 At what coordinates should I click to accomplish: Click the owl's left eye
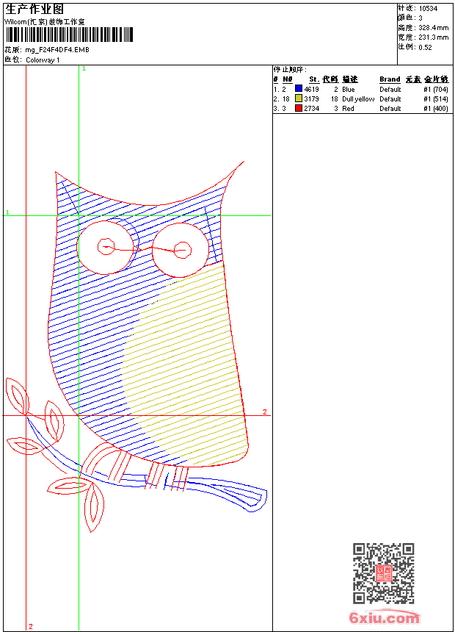(107, 247)
